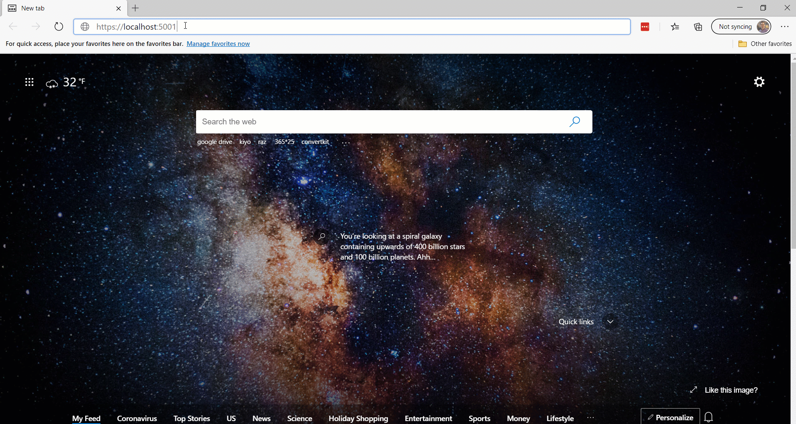Click the Personalize button
This screenshot has width=796, height=424.
(x=669, y=417)
